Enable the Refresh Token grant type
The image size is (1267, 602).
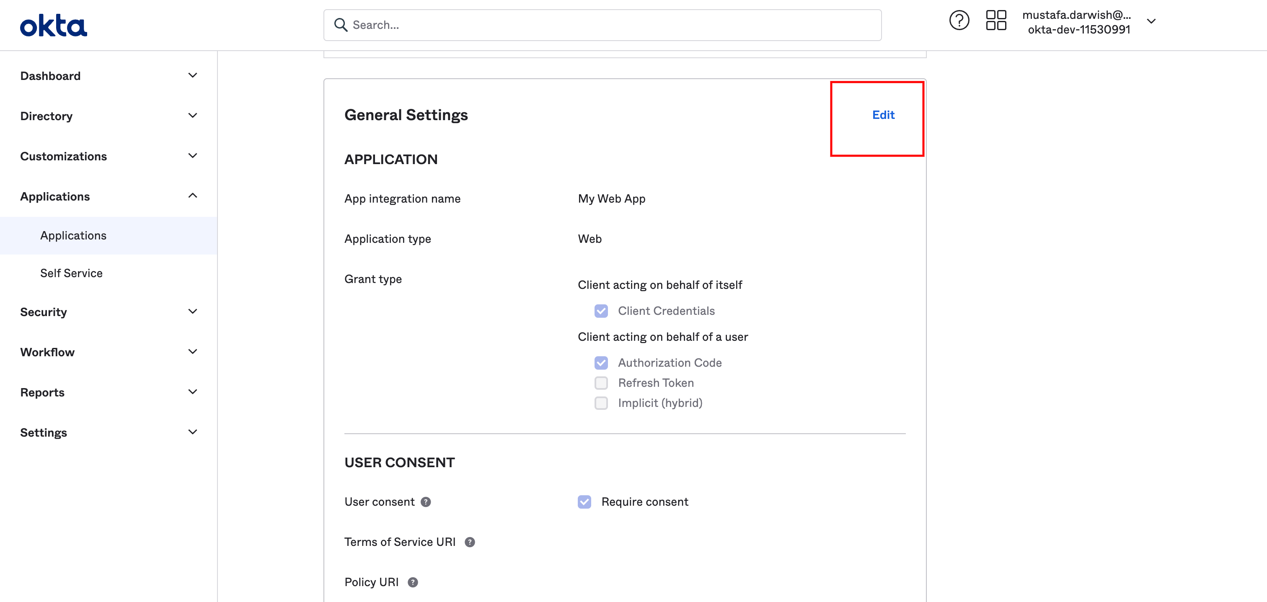(601, 383)
